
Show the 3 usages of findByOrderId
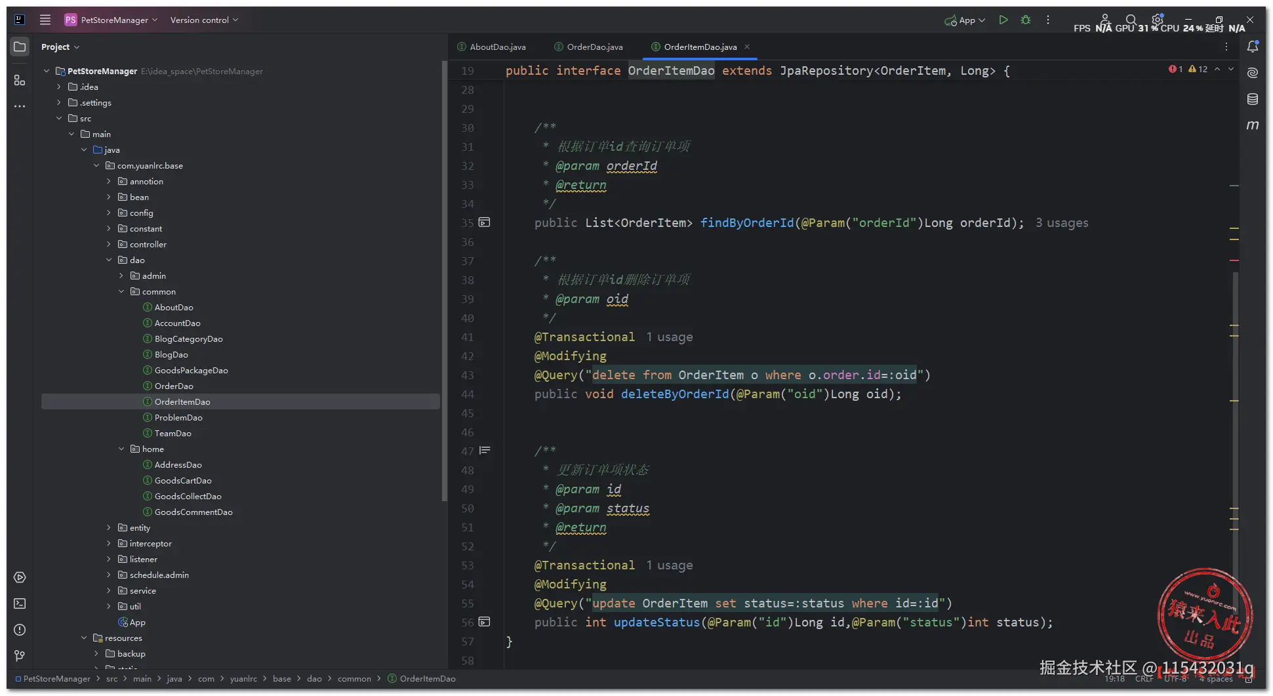point(1062,223)
